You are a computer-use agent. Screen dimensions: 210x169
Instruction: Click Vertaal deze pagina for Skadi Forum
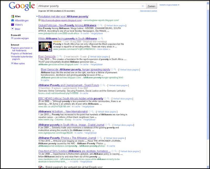[118, 85]
